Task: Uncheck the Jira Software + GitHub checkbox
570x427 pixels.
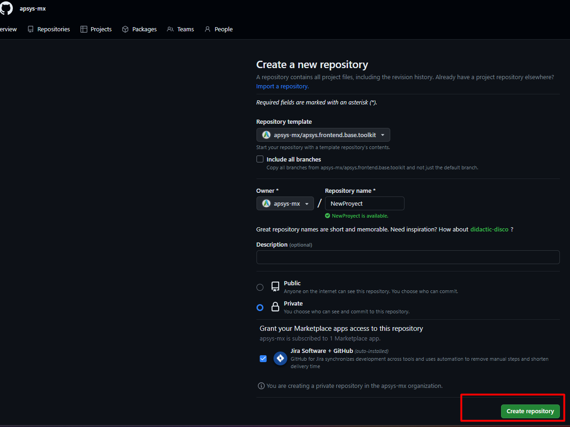Action: click(x=263, y=358)
